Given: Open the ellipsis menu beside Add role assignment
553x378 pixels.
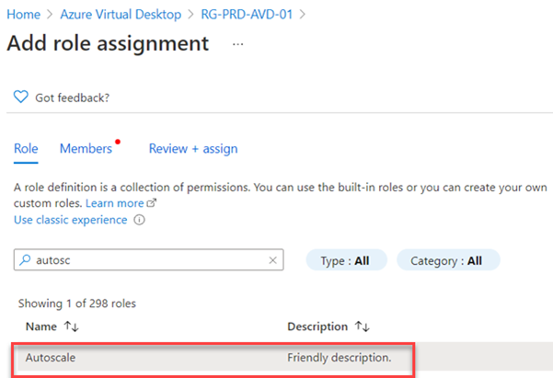Looking at the screenshot, I should click(x=237, y=44).
